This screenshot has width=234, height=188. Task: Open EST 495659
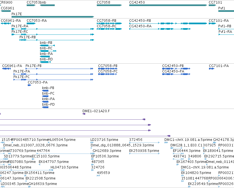103,173
